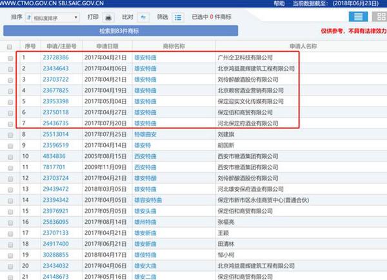Click the date 2009年11月09日
Screen dimensions: 387x280
[x=105, y=167]
